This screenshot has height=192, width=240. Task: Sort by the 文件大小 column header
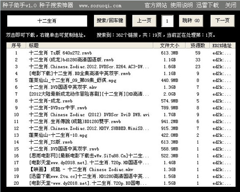pos(170,46)
